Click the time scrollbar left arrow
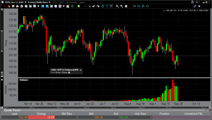The height and width of the screenshot is (120, 212). (x=2, y=107)
